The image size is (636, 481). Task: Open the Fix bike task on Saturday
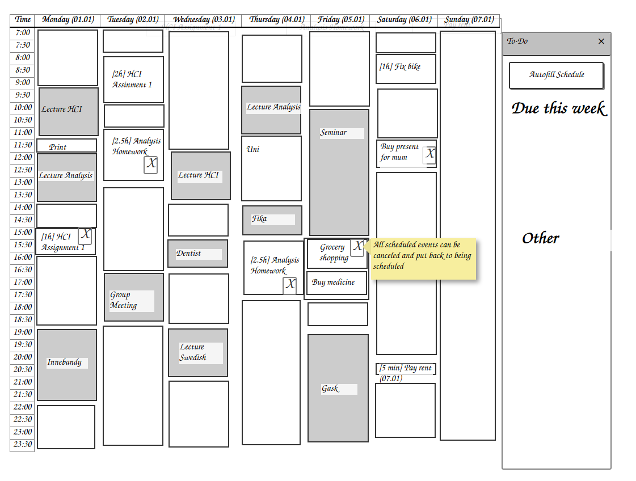point(406,69)
